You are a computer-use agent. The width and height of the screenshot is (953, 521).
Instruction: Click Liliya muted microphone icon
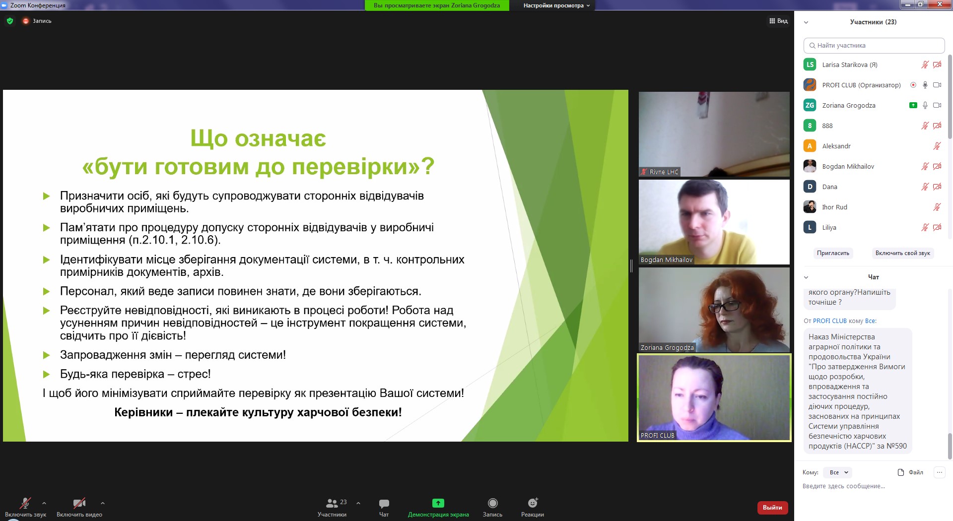(925, 227)
